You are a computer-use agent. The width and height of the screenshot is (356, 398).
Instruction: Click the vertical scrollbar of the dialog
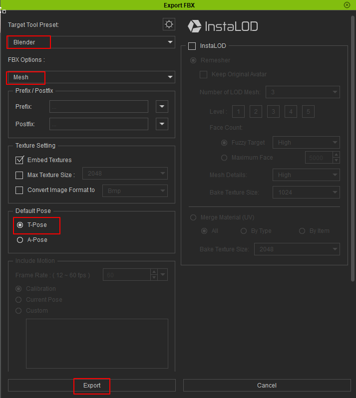(353, 149)
